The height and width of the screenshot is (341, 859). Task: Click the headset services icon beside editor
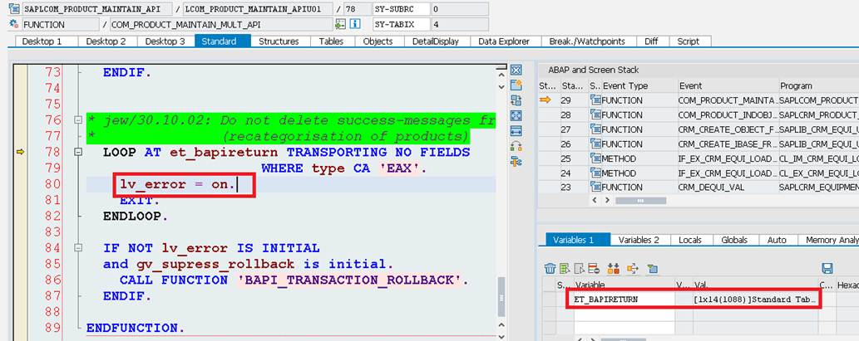coord(516,146)
